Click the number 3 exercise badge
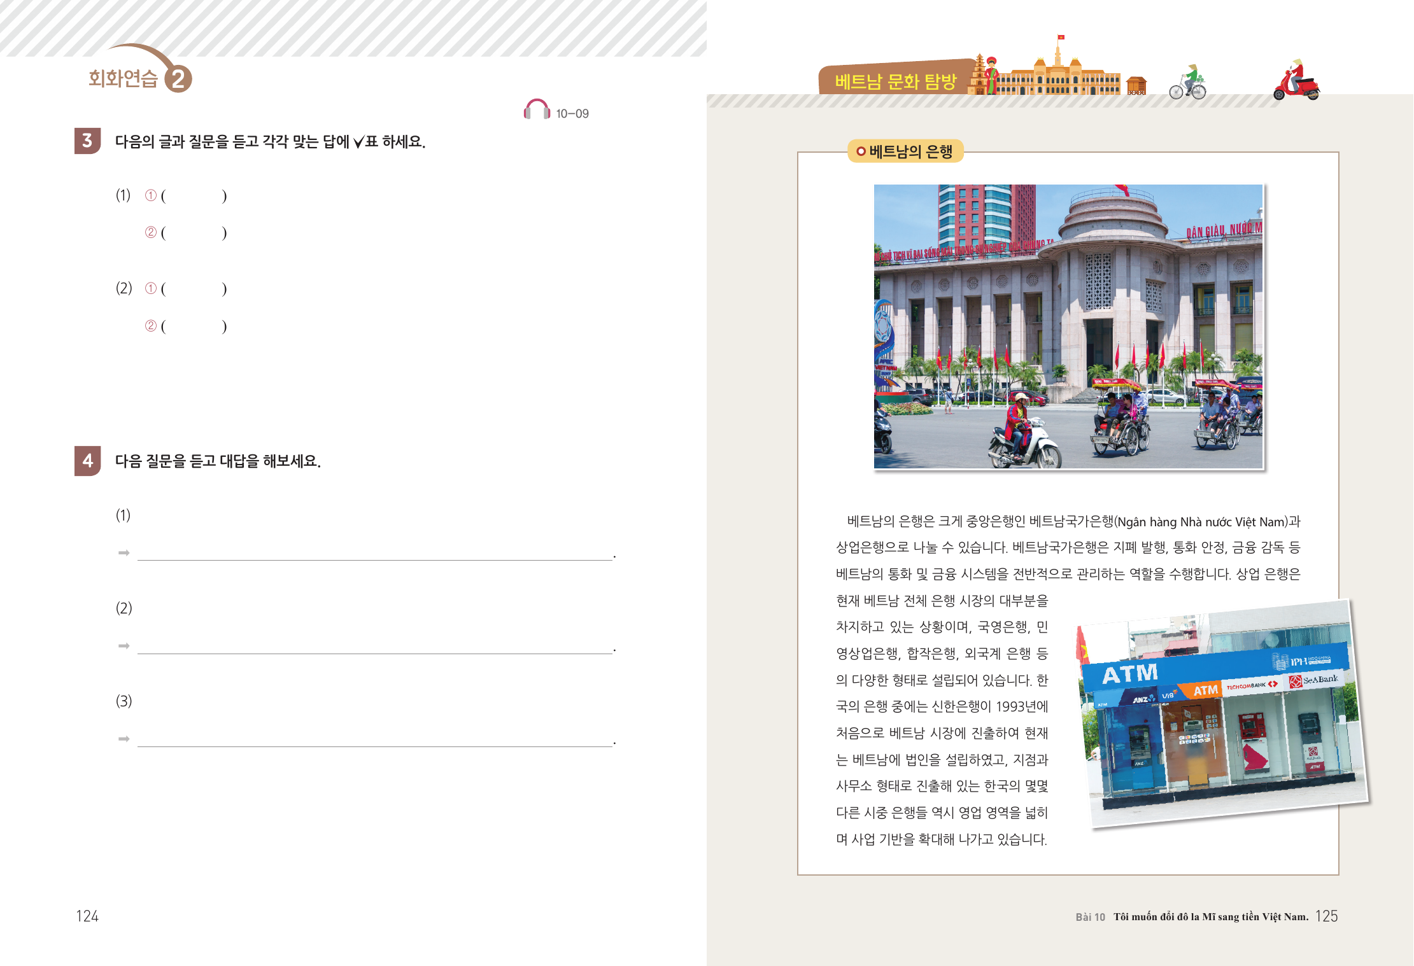Screen dimensions: 1414x966 [x=87, y=141]
